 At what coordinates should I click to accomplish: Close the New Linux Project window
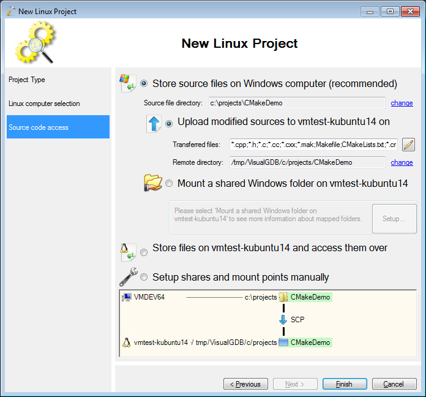(x=410, y=12)
